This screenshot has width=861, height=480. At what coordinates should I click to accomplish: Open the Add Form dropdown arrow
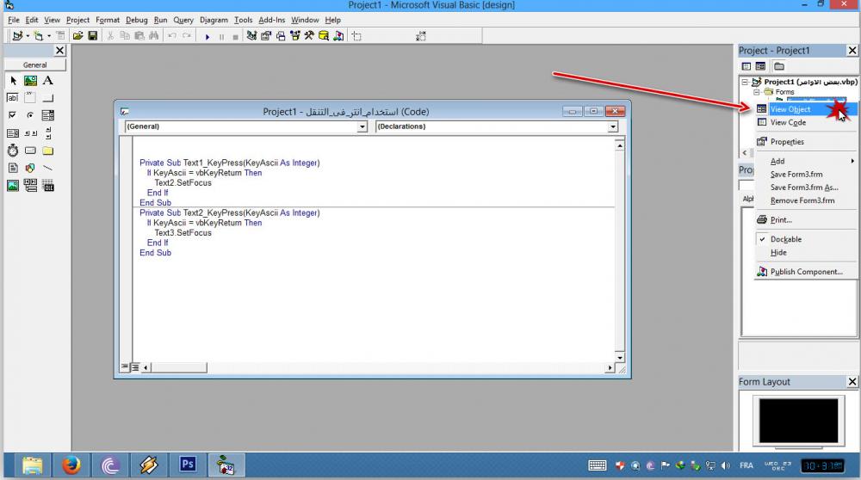point(48,35)
